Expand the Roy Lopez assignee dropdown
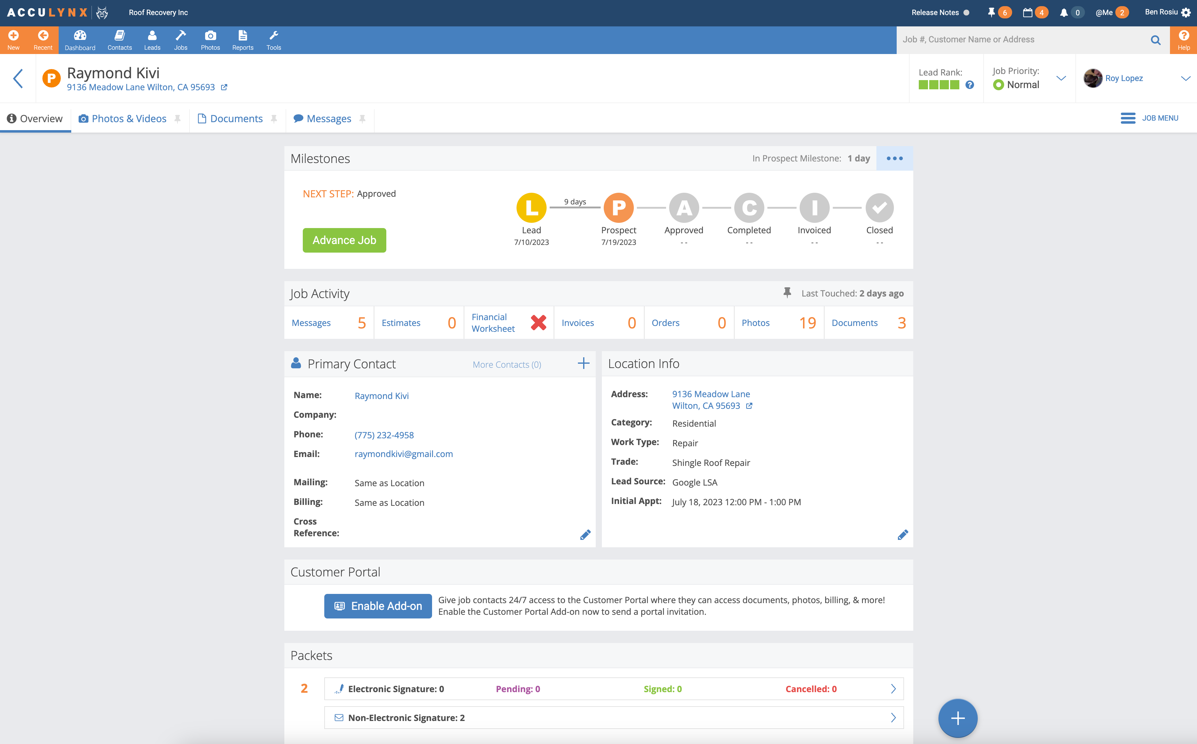 point(1185,78)
